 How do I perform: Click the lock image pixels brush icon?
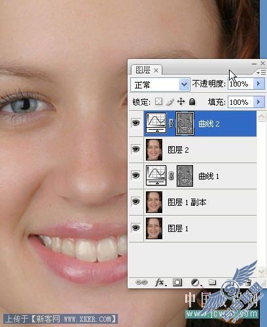click(170, 102)
